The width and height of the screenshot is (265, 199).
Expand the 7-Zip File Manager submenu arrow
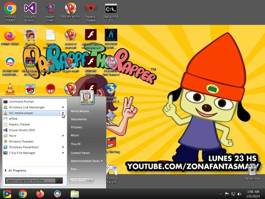click(63, 153)
